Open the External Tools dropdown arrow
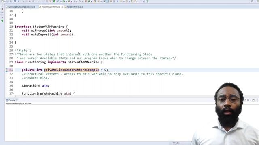 72,1
